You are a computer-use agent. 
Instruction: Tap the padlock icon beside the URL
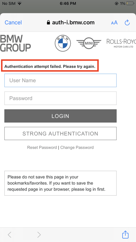[x=48, y=22]
